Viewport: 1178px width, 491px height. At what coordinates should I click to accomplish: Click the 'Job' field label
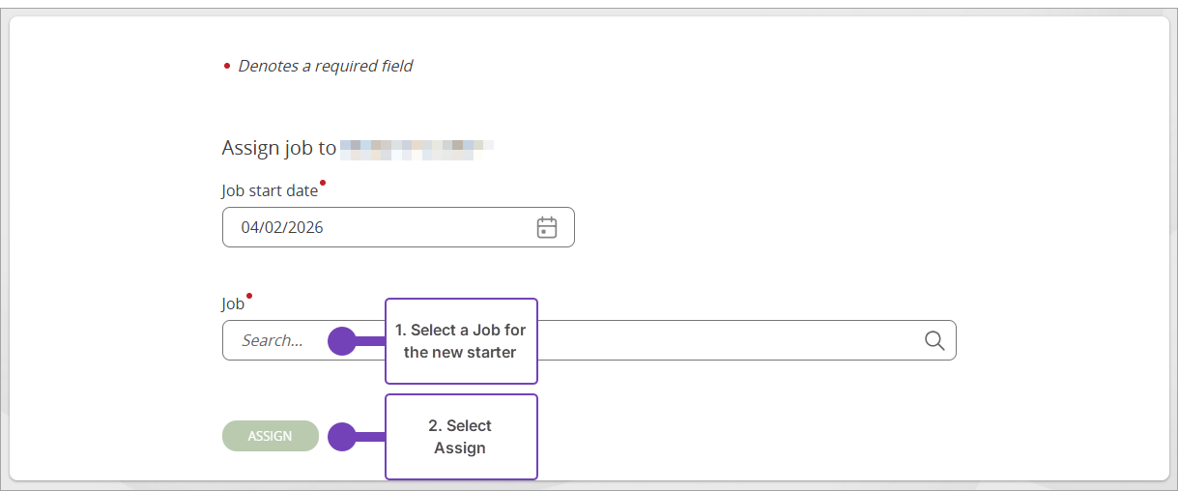click(233, 303)
